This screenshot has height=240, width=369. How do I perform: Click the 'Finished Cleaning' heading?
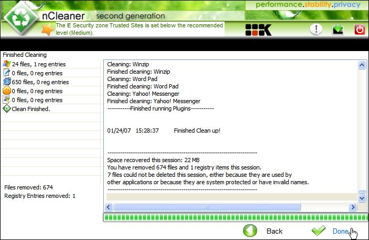tap(25, 55)
